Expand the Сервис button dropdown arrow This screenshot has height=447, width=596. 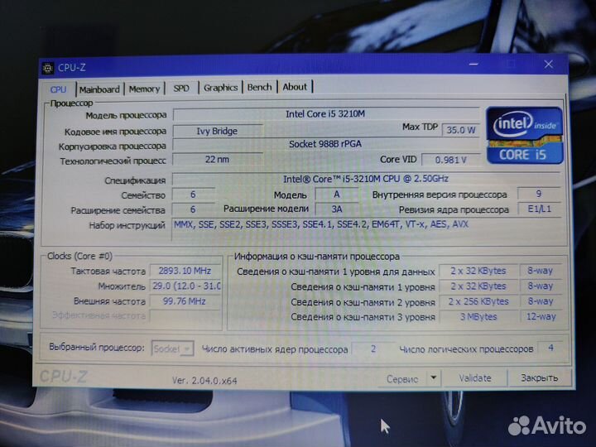click(x=433, y=377)
